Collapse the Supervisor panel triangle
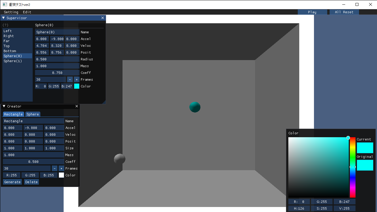The width and height of the screenshot is (377, 212). [x=4, y=18]
